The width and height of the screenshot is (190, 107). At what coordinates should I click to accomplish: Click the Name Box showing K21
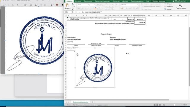pos(69,12)
